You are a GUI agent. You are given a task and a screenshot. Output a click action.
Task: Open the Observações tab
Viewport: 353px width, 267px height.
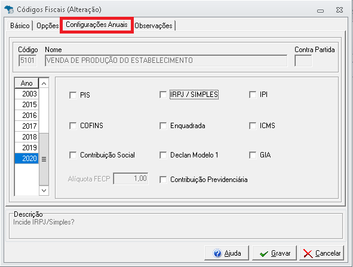[154, 26]
